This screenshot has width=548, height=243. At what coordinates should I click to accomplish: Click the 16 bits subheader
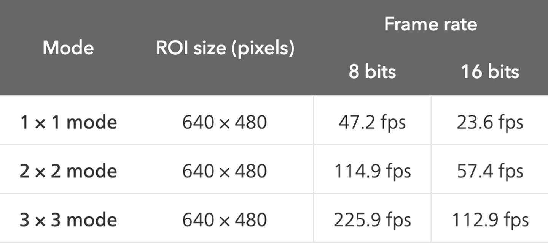click(490, 71)
